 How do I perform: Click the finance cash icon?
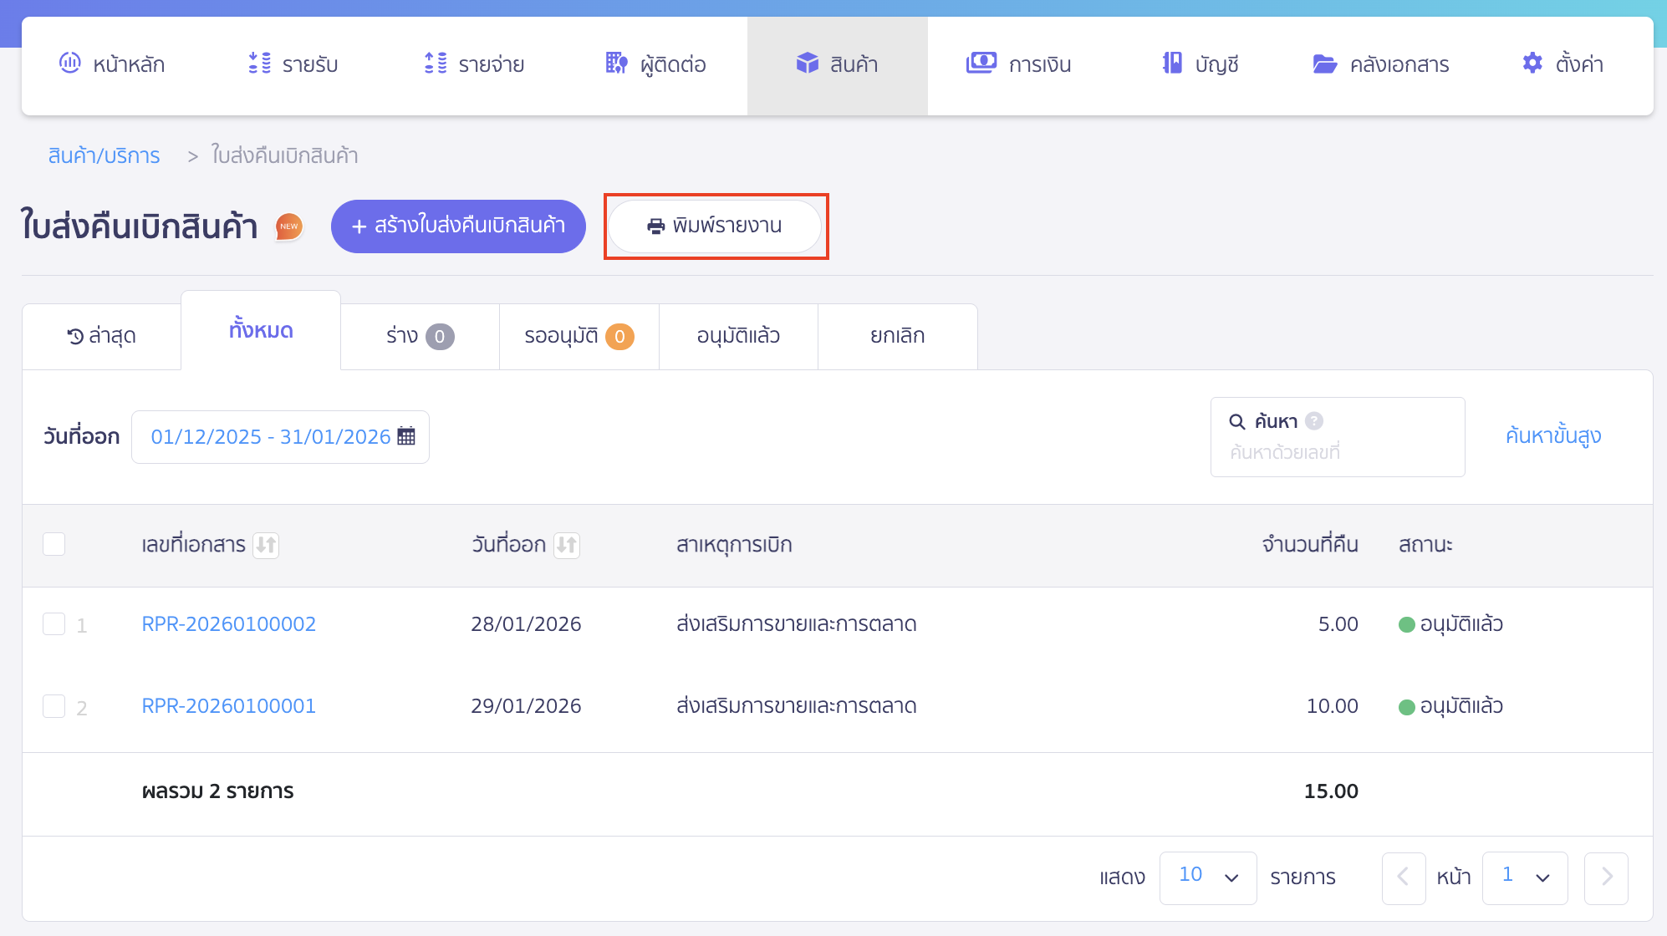[981, 64]
